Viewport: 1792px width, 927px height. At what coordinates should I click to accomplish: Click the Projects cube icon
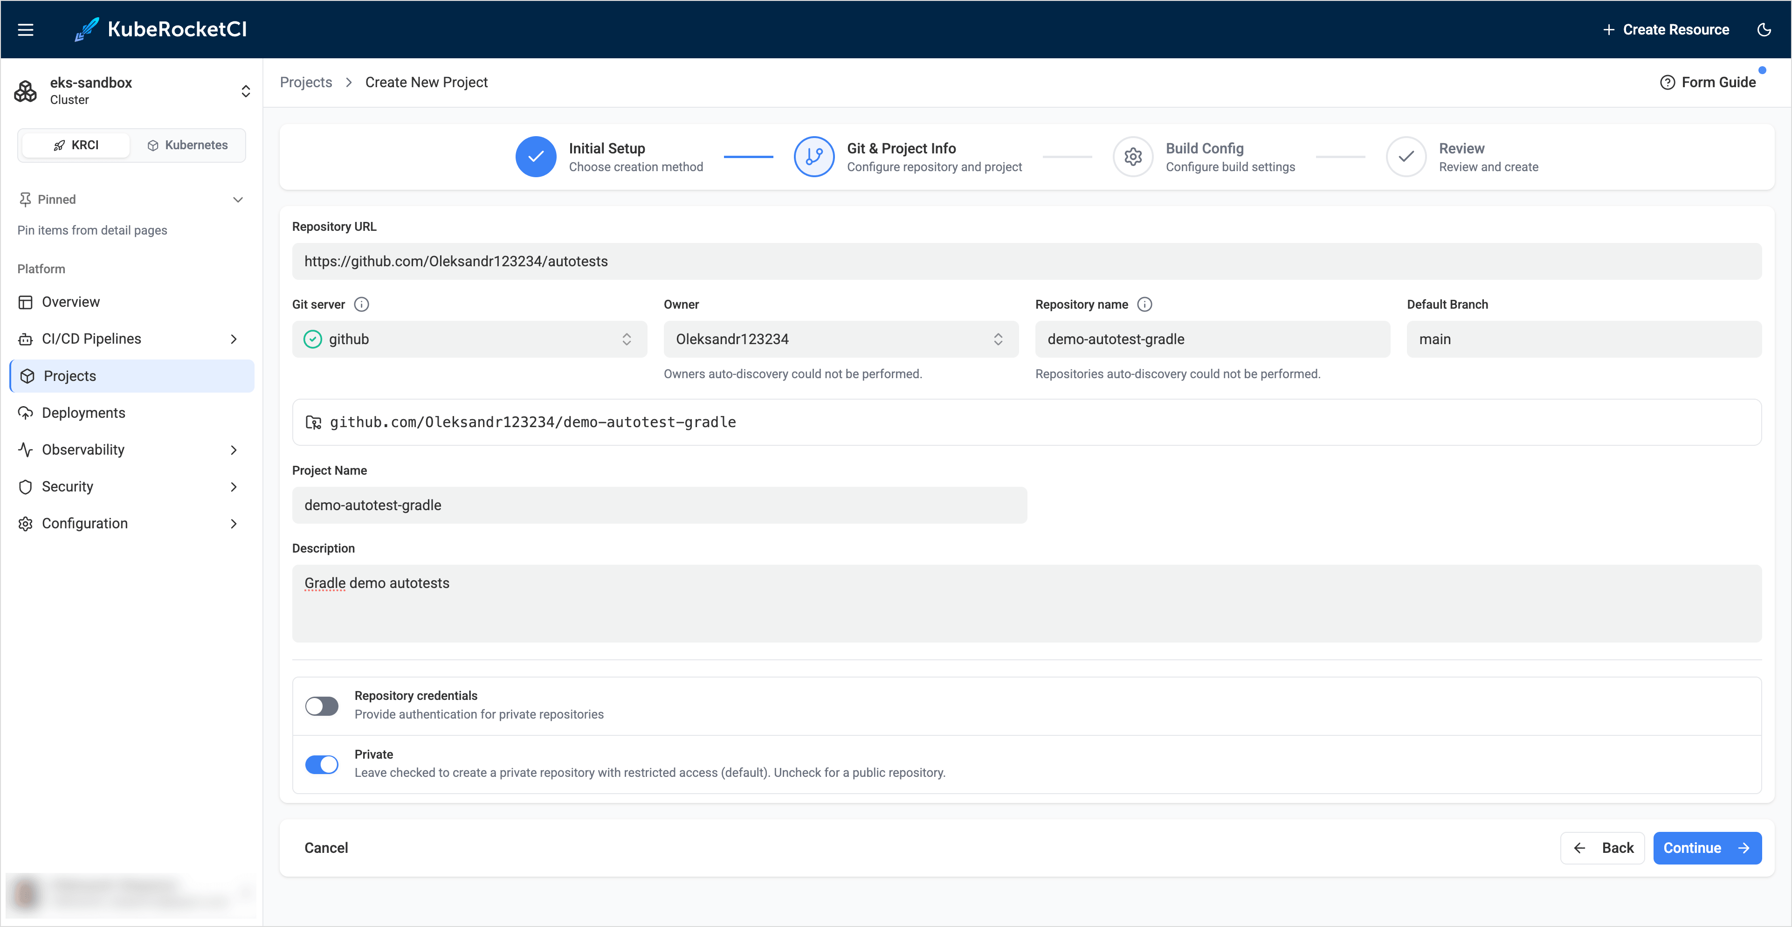click(x=27, y=376)
